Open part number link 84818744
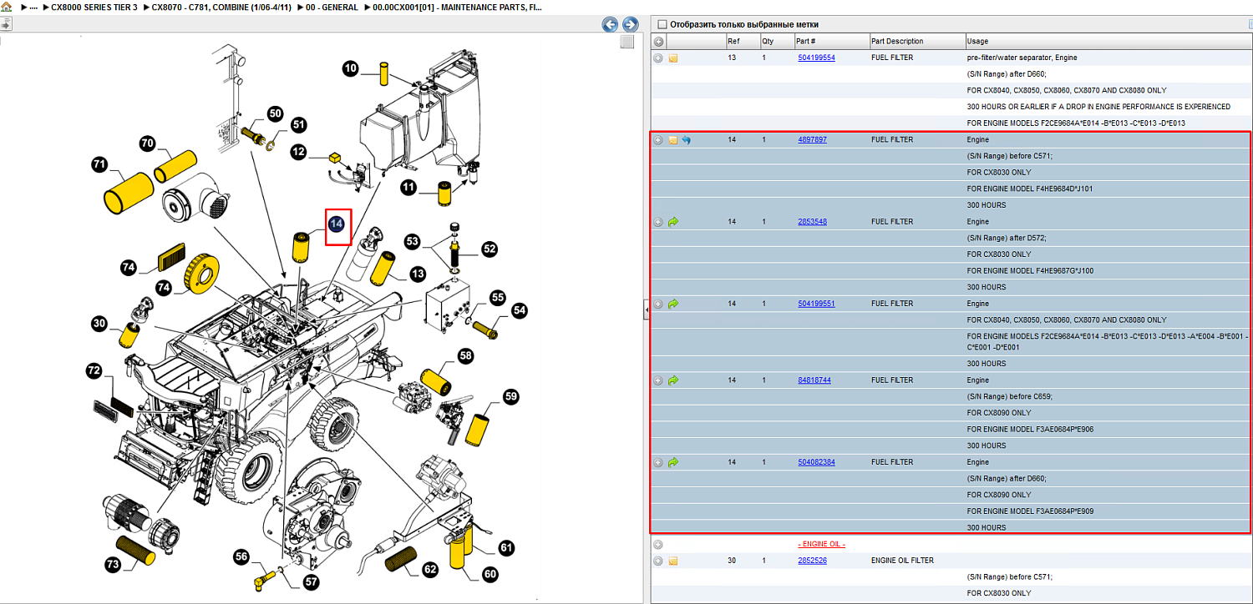The width and height of the screenshot is (1253, 604). pos(814,380)
